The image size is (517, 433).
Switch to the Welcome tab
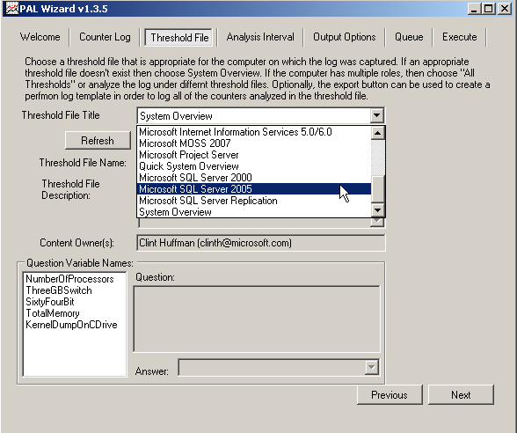pos(40,37)
